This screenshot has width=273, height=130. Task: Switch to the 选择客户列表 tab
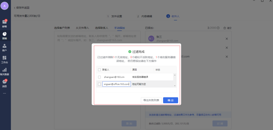[x=62, y=28]
